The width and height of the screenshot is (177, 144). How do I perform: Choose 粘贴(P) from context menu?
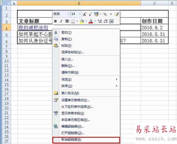pyautogui.click(x=86, y=46)
